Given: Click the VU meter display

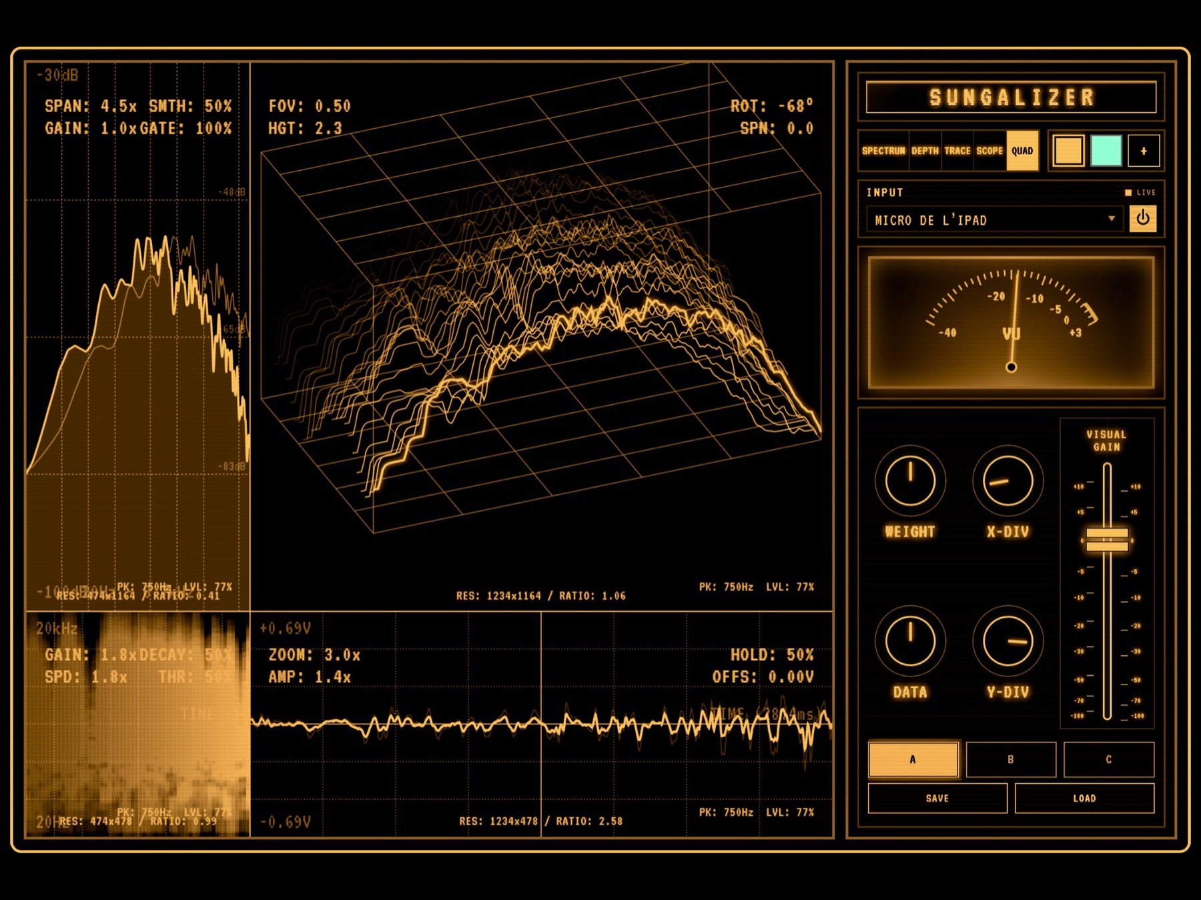Looking at the screenshot, I should tap(1011, 323).
